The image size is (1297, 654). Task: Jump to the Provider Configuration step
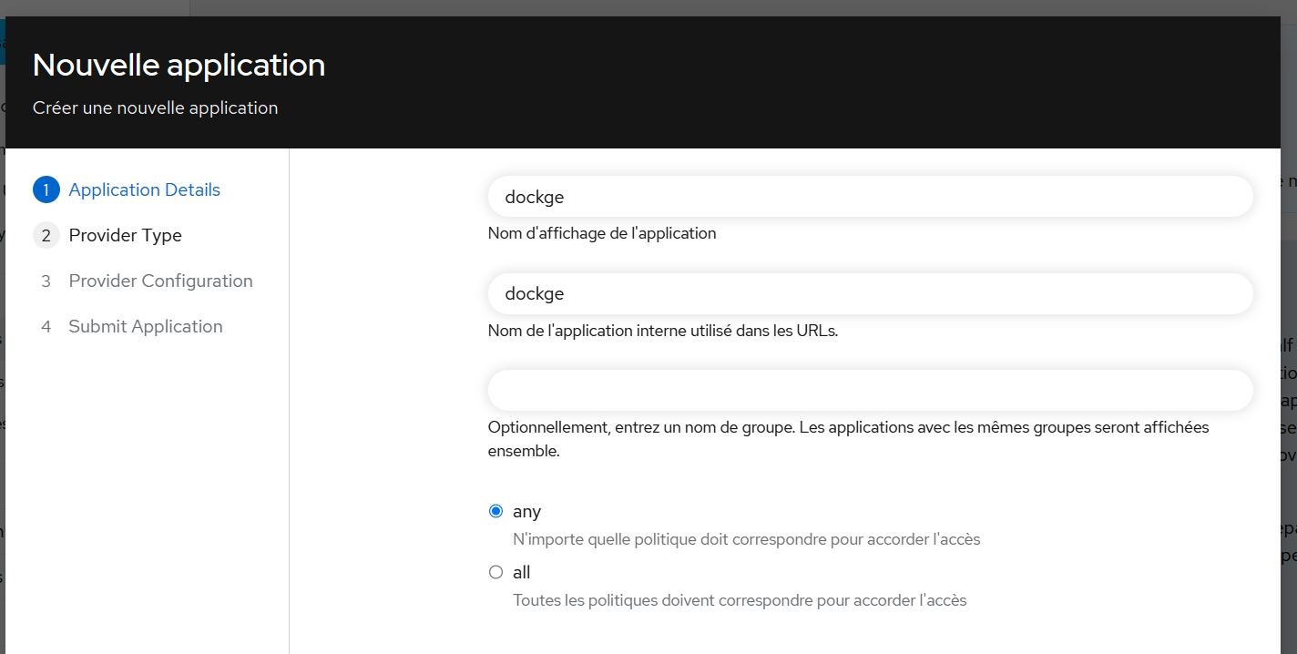[160, 281]
